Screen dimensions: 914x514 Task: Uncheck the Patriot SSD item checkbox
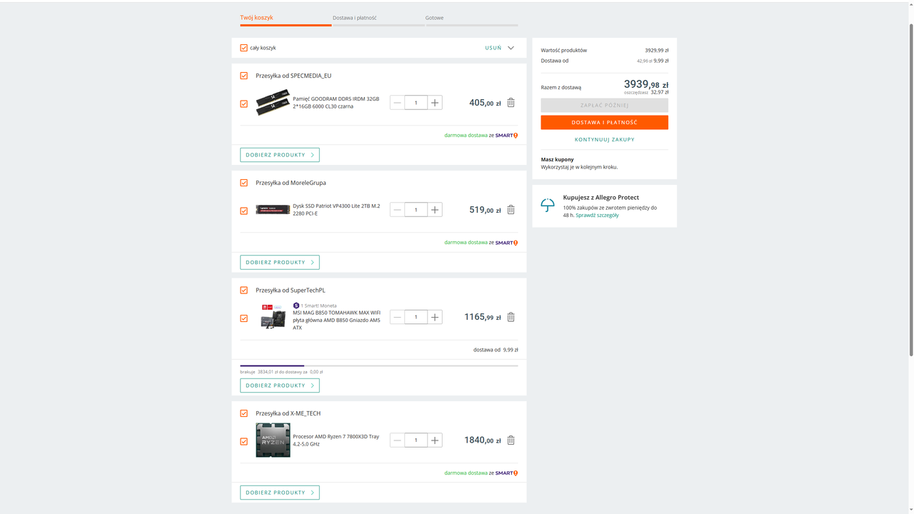(243, 211)
